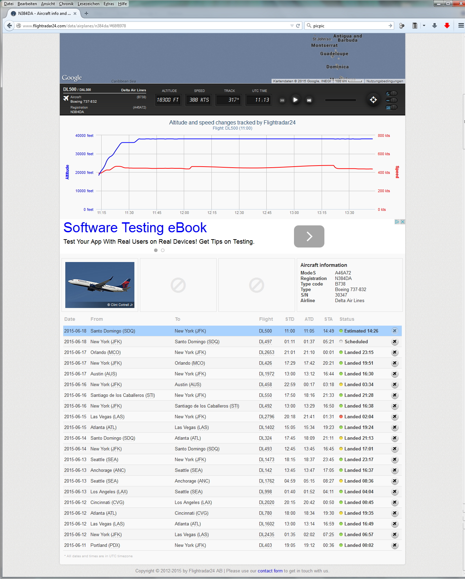Image resolution: width=465 pixels, height=579 pixels.
Task: Expand dropdown arrow beside the clipboard icon
Action: (x=424, y=26)
